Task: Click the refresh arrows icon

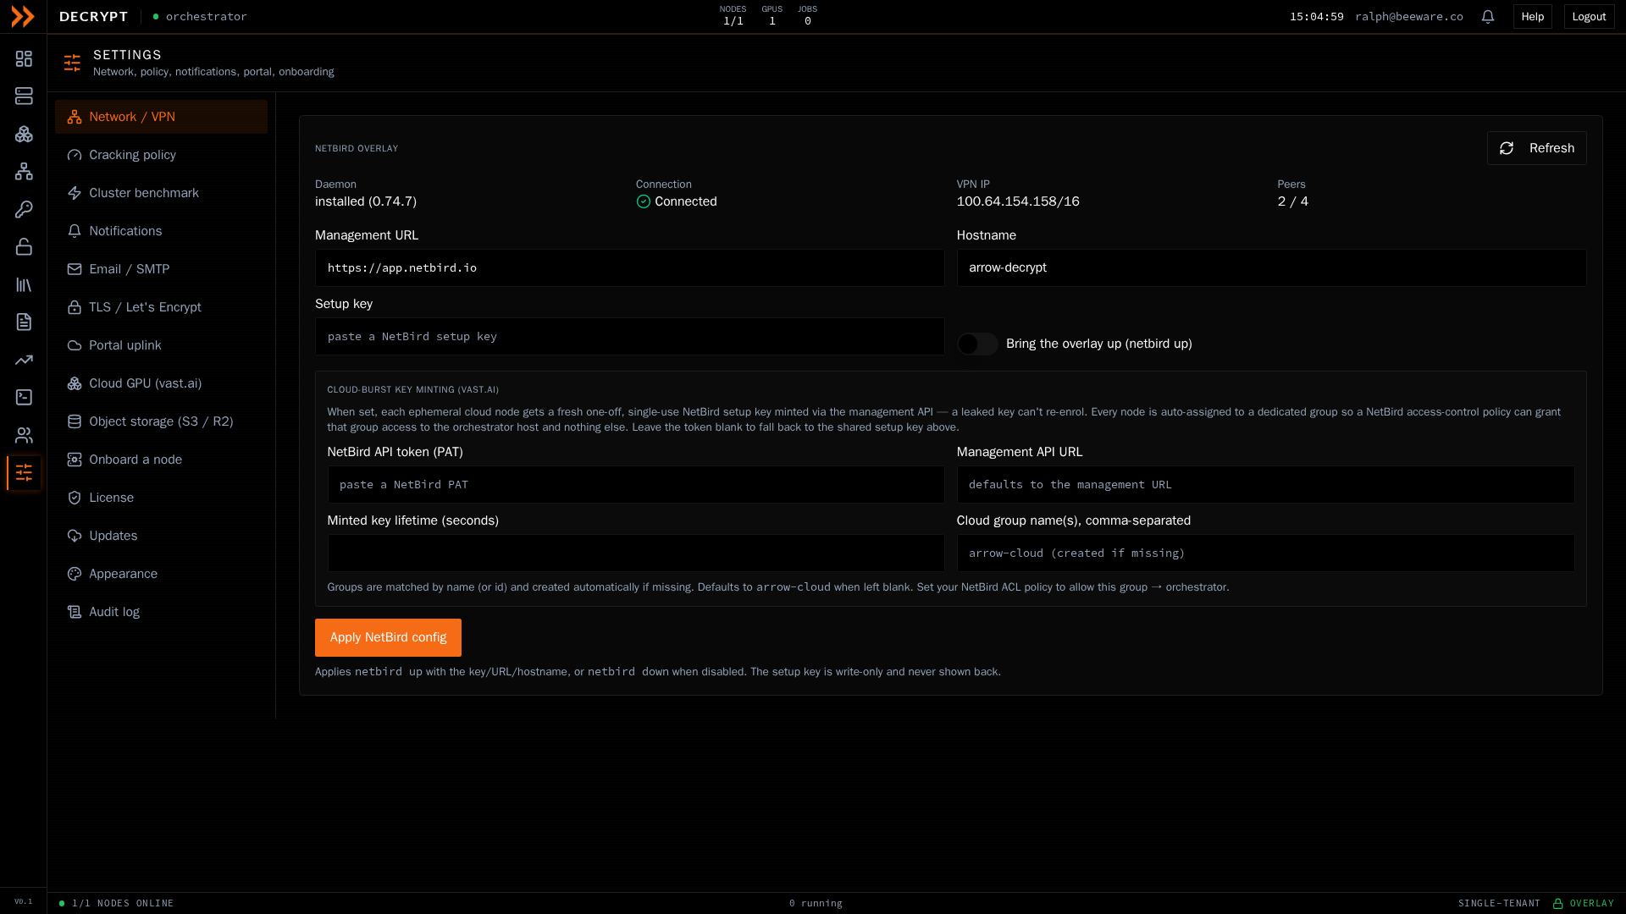Action: pyautogui.click(x=1507, y=148)
